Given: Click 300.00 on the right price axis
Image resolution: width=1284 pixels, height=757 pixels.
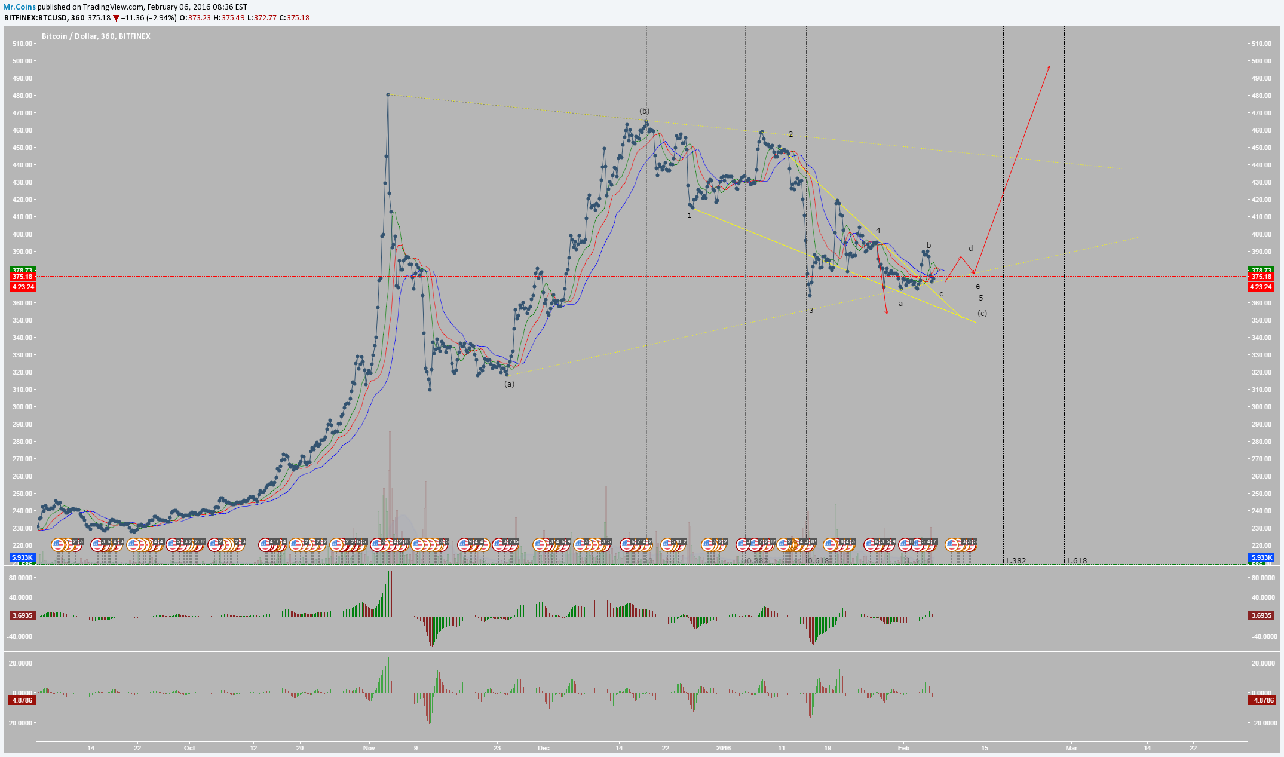Looking at the screenshot, I should (1261, 407).
